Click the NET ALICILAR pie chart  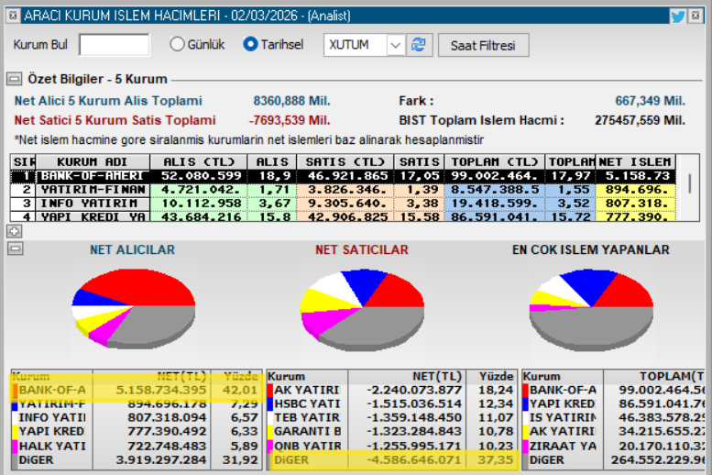pyautogui.click(x=134, y=308)
